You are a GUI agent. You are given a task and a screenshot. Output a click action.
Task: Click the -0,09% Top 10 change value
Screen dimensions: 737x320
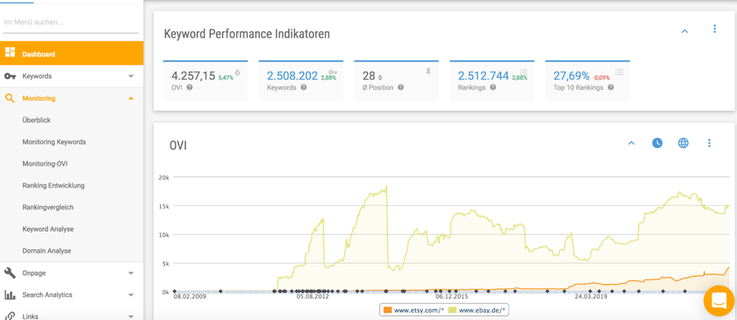tap(601, 78)
